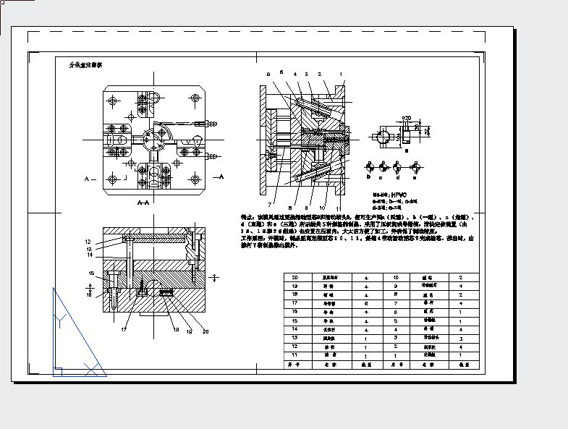568x429 pixels.
Task: Select row 11 number cell in parts table
Action: (x=294, y=355)
